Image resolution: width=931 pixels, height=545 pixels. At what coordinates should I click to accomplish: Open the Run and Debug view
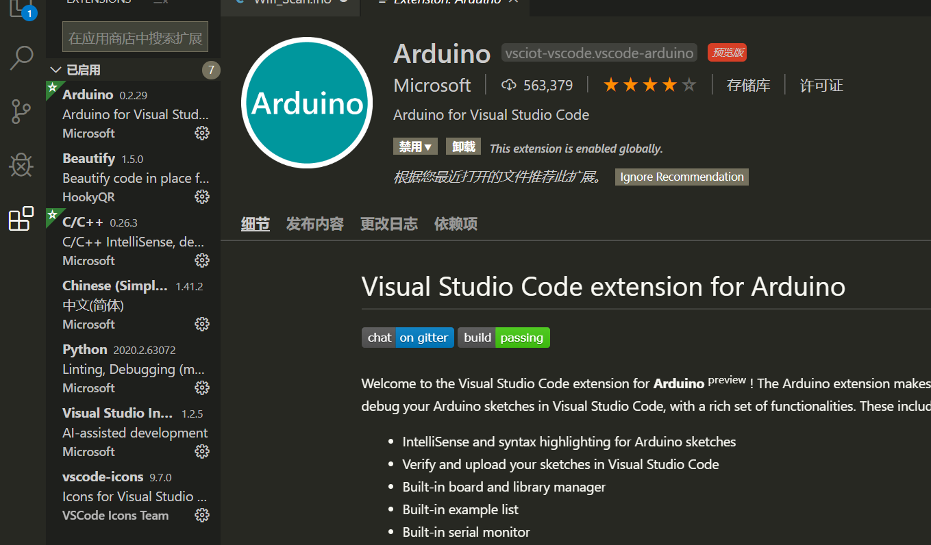coord(21,164)
